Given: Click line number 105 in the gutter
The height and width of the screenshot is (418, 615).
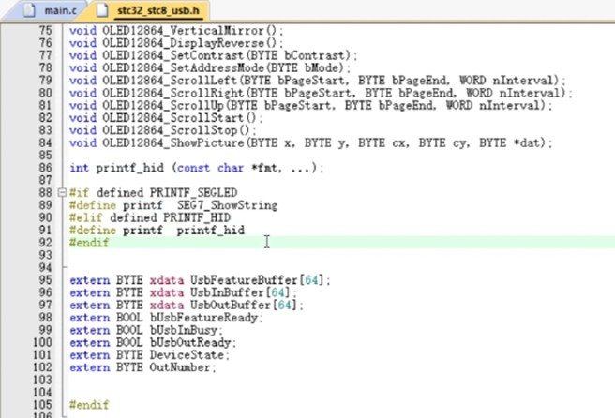Looking at the screenshot, I should click(x=43, y=405).
